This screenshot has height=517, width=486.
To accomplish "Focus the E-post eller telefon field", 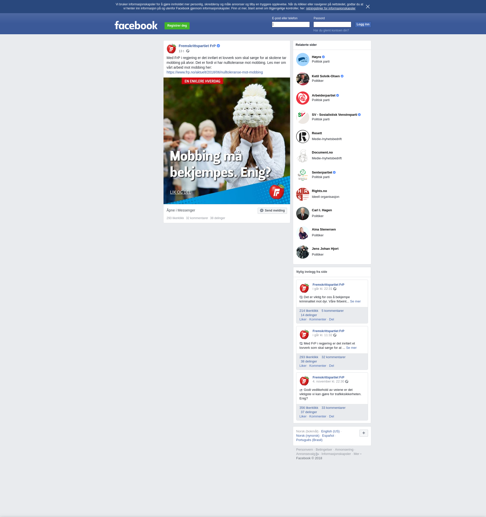I will click(291, 25).
